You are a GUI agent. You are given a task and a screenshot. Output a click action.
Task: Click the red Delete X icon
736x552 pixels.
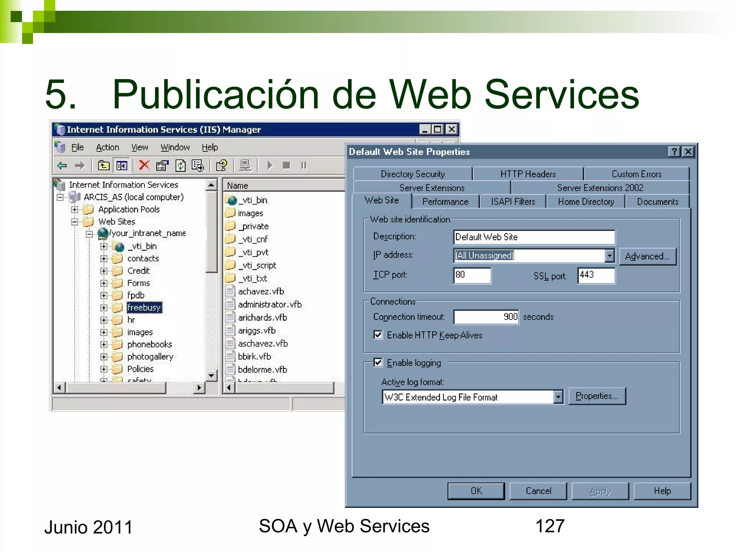pos(144,165)
